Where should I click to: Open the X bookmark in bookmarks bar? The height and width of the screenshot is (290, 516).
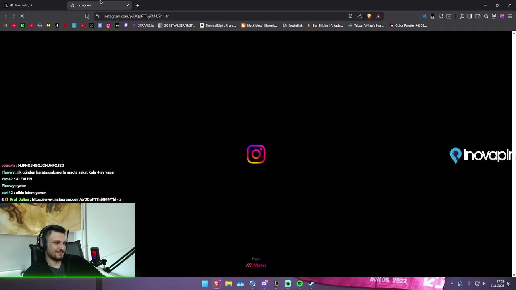coord(91,25)
